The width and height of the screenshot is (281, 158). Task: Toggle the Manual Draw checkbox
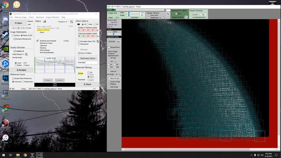point(109,47)
